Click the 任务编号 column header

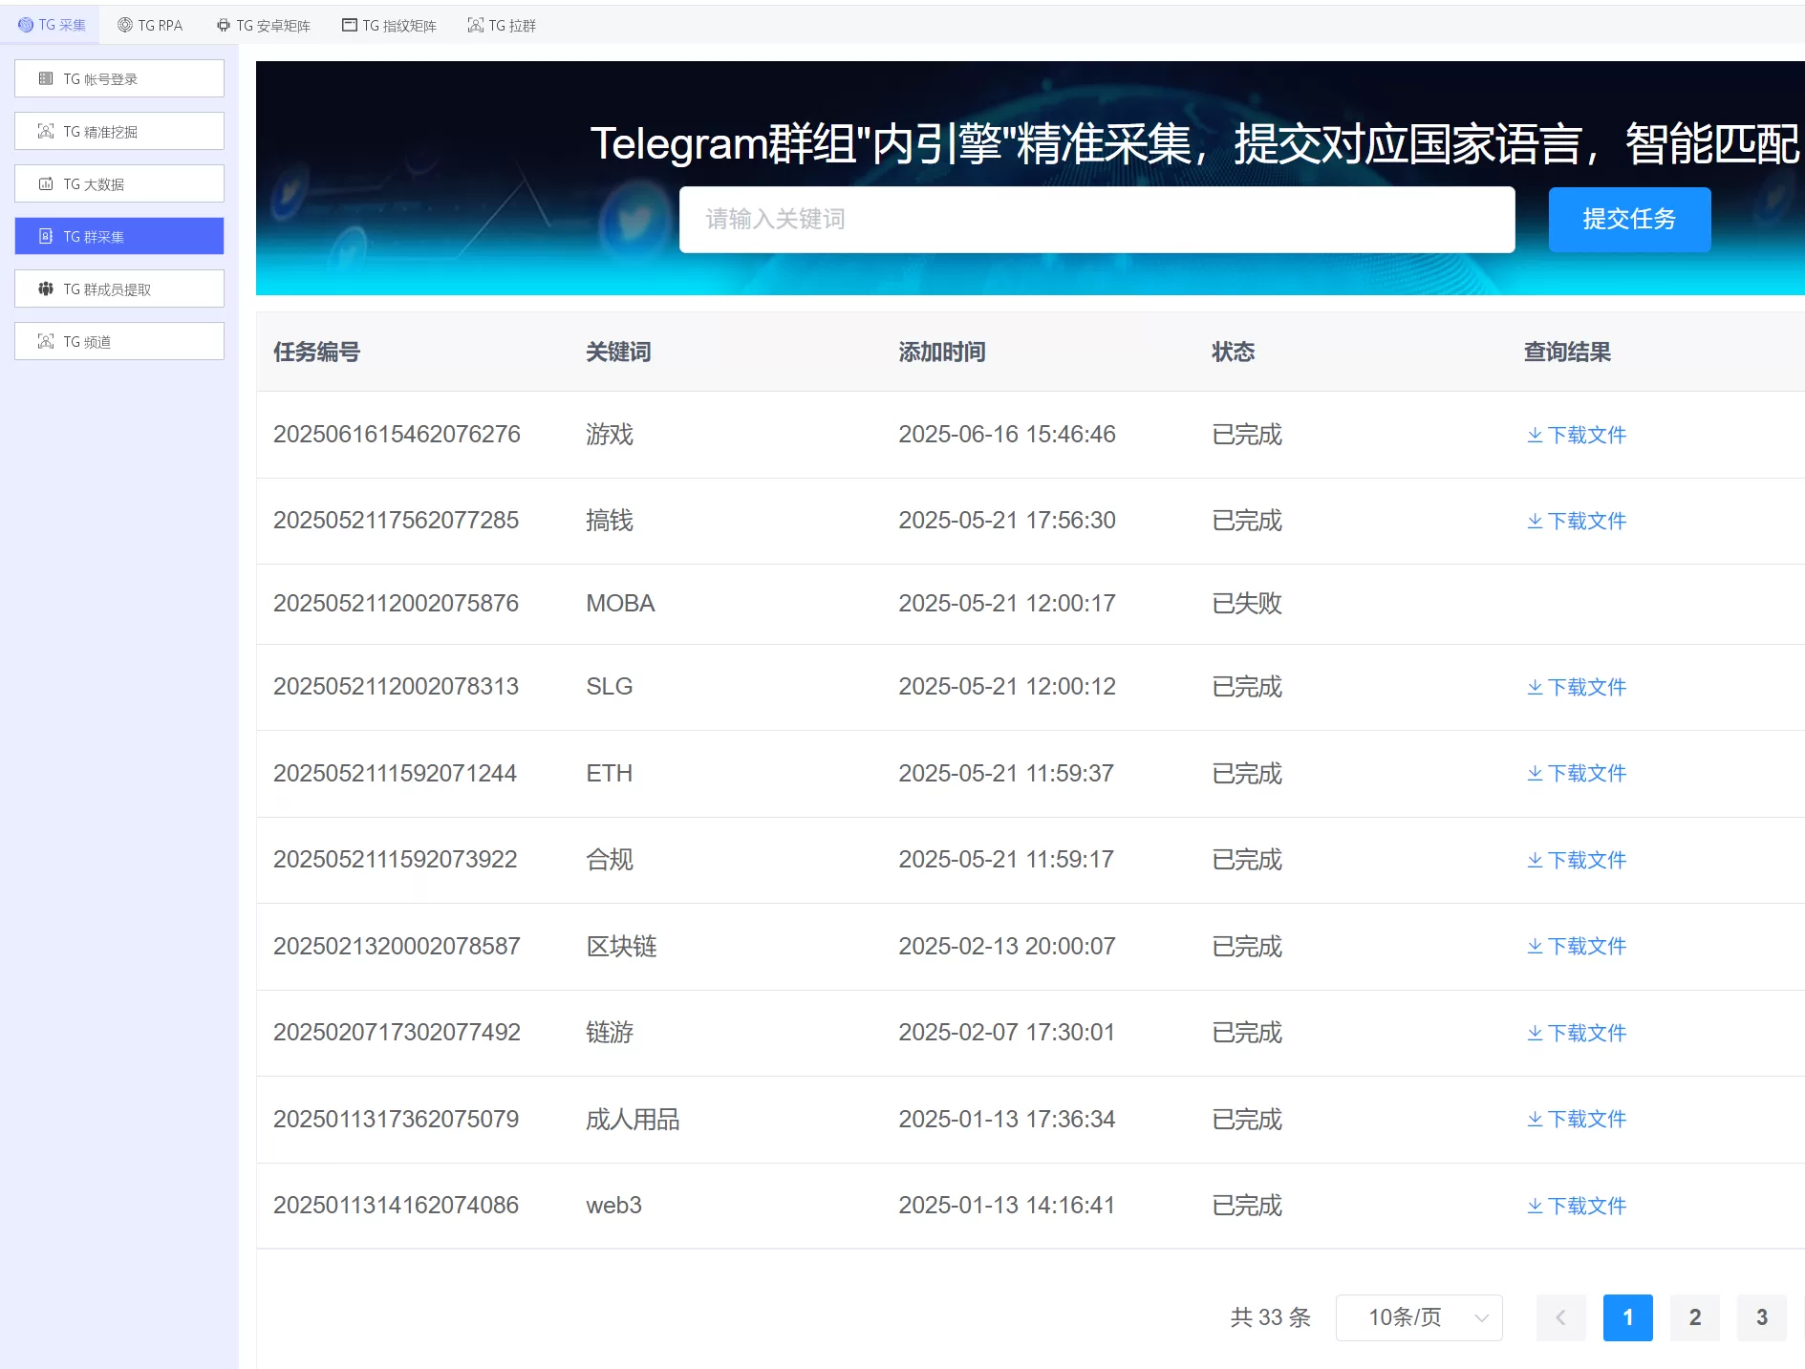tap(316, 352)
